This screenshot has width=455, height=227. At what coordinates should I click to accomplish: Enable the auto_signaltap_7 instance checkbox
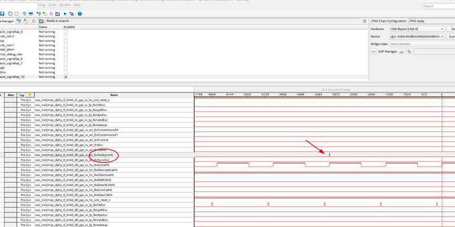click(x=66, y=63)
